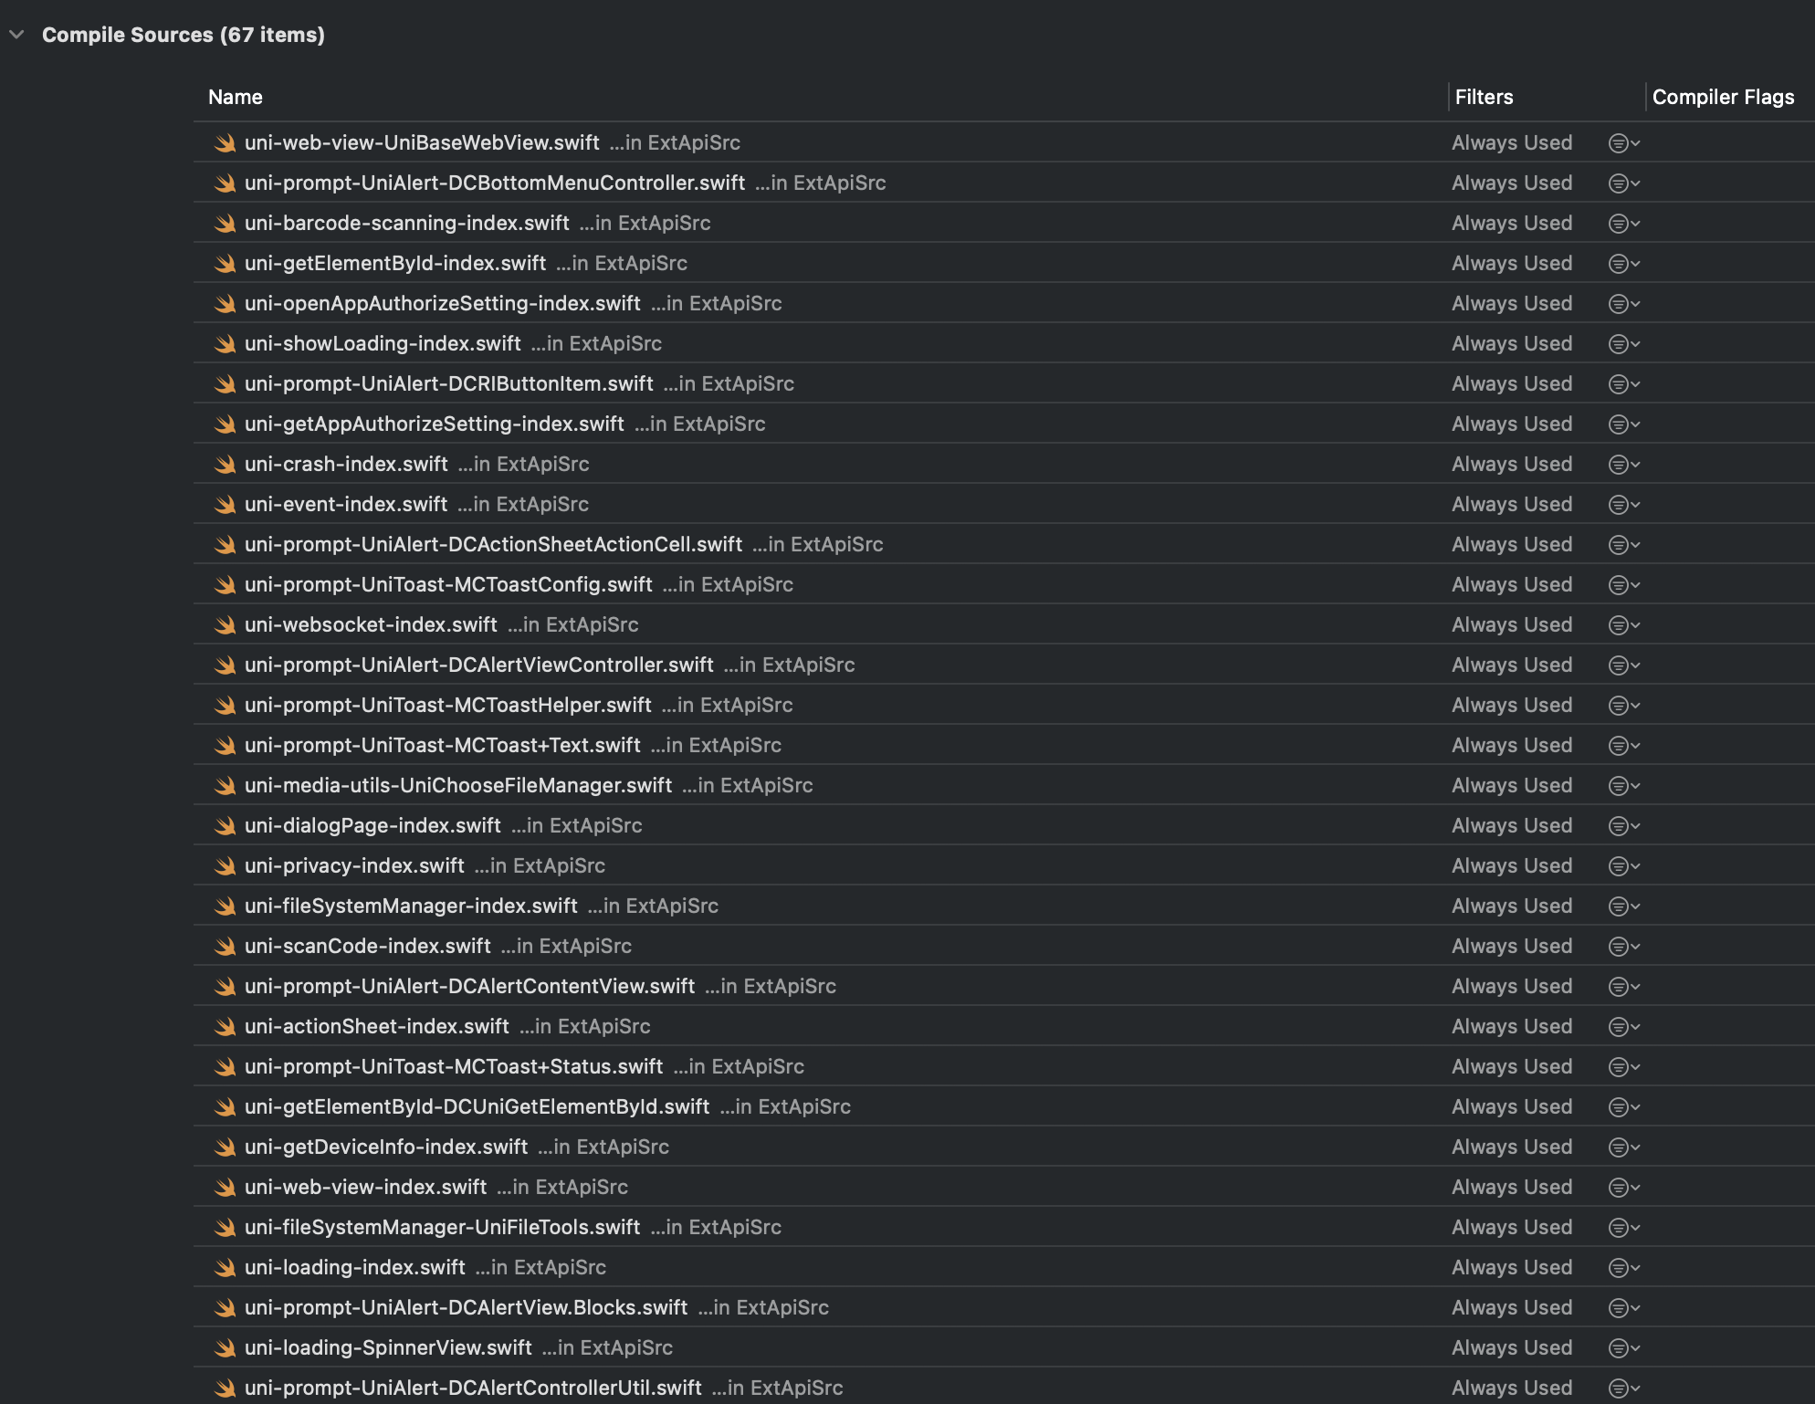Open filter dropdown for uni-dialogPage-index.swift
The height and width of the screenshot is (1404, 1815).
1624,826
